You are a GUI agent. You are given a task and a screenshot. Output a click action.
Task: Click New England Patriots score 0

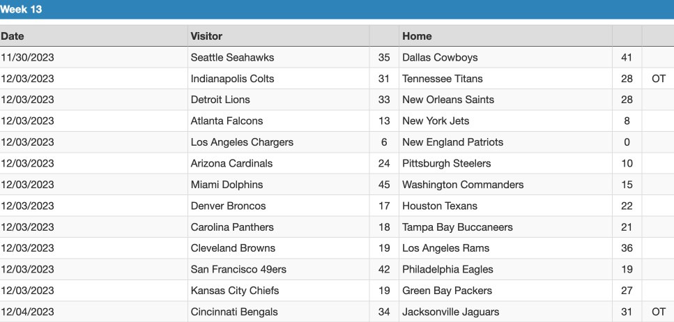[x=627, y=142]
